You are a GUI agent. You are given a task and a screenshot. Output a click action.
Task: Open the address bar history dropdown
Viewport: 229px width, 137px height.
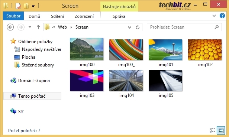129,27
